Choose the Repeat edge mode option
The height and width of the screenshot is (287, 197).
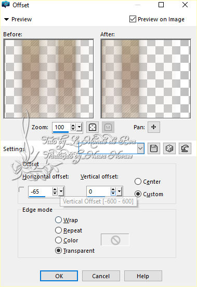58,230
